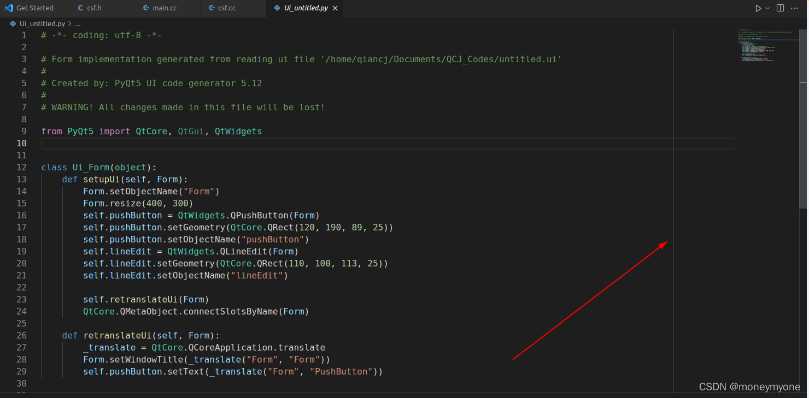Image resolution: width=809 pixels, height=398 pixels.
Task: Switch to the csf.cc tab
Action: tap(234, 8)
